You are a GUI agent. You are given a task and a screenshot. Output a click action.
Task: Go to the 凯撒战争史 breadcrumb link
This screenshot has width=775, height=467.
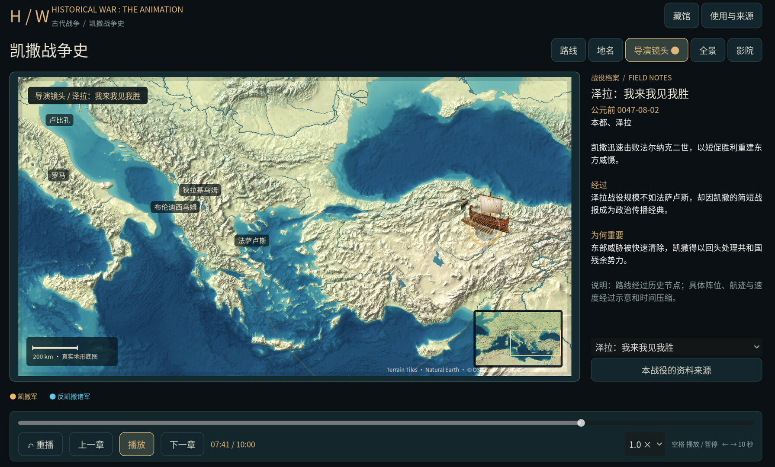click(x=106, y=23)
